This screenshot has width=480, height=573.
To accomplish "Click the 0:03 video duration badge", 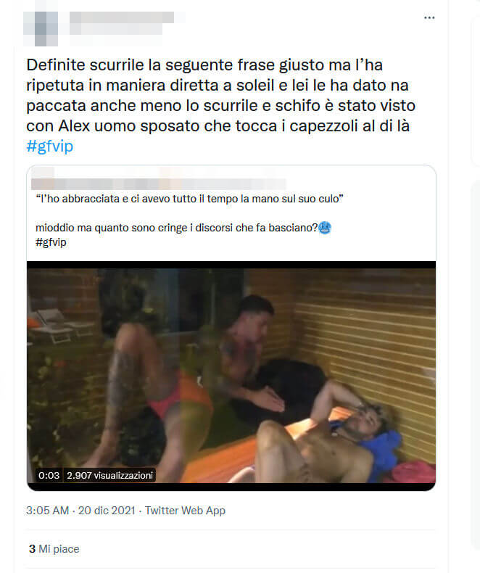I will point(49,475).
